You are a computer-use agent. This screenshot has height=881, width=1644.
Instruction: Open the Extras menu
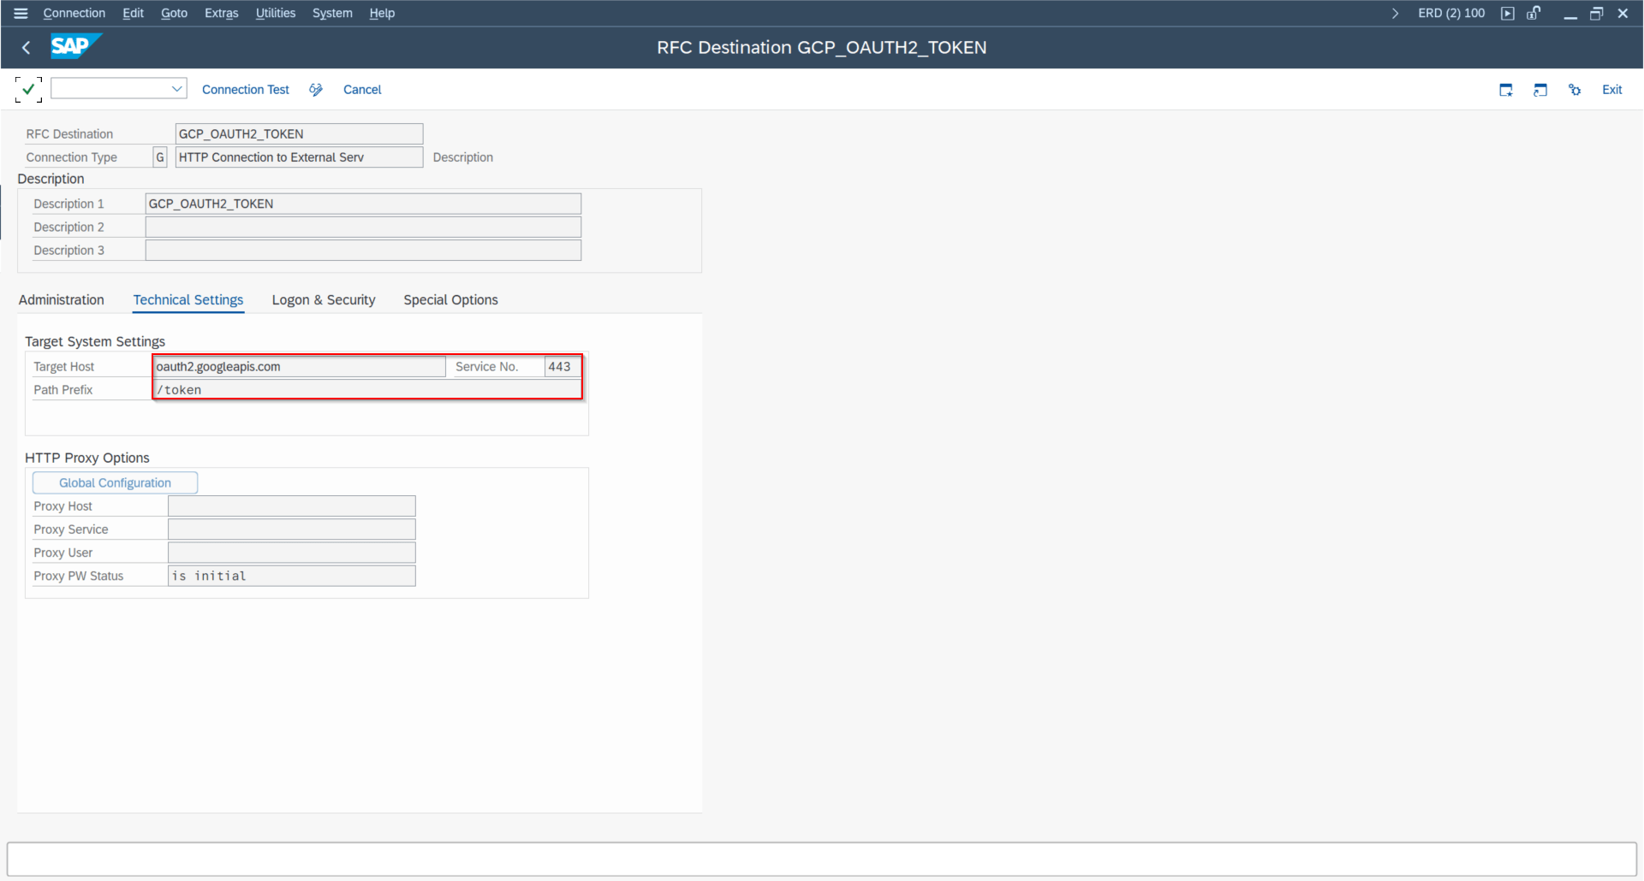point(221,13)
